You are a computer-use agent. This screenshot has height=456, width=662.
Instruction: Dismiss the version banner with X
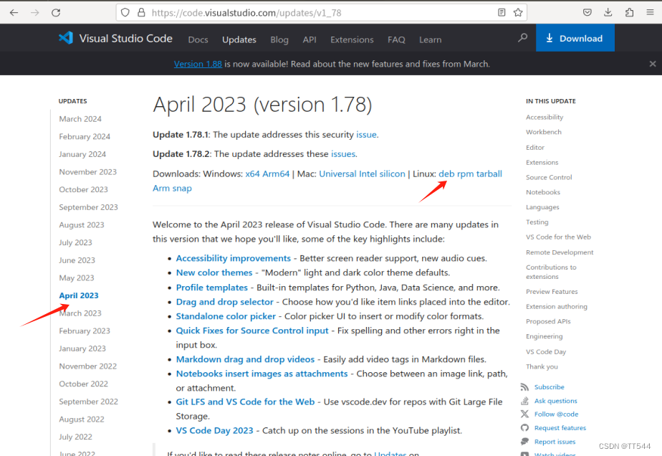click(x=653, y=64)
